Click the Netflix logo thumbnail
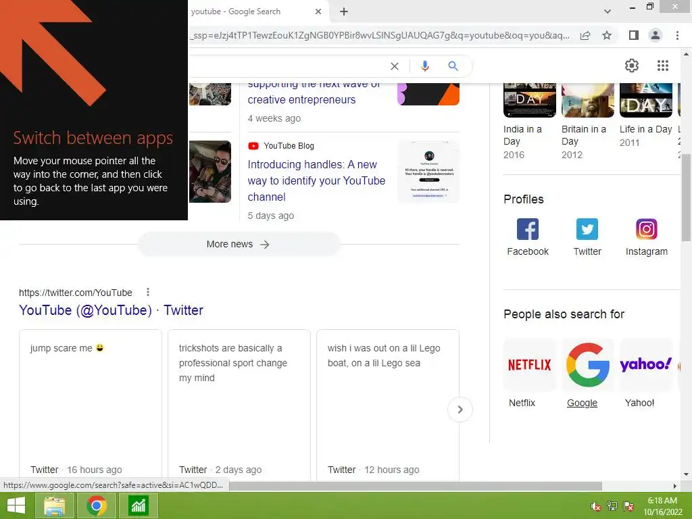The width and height of the screenshot is (692, 519). click(529, 364)
